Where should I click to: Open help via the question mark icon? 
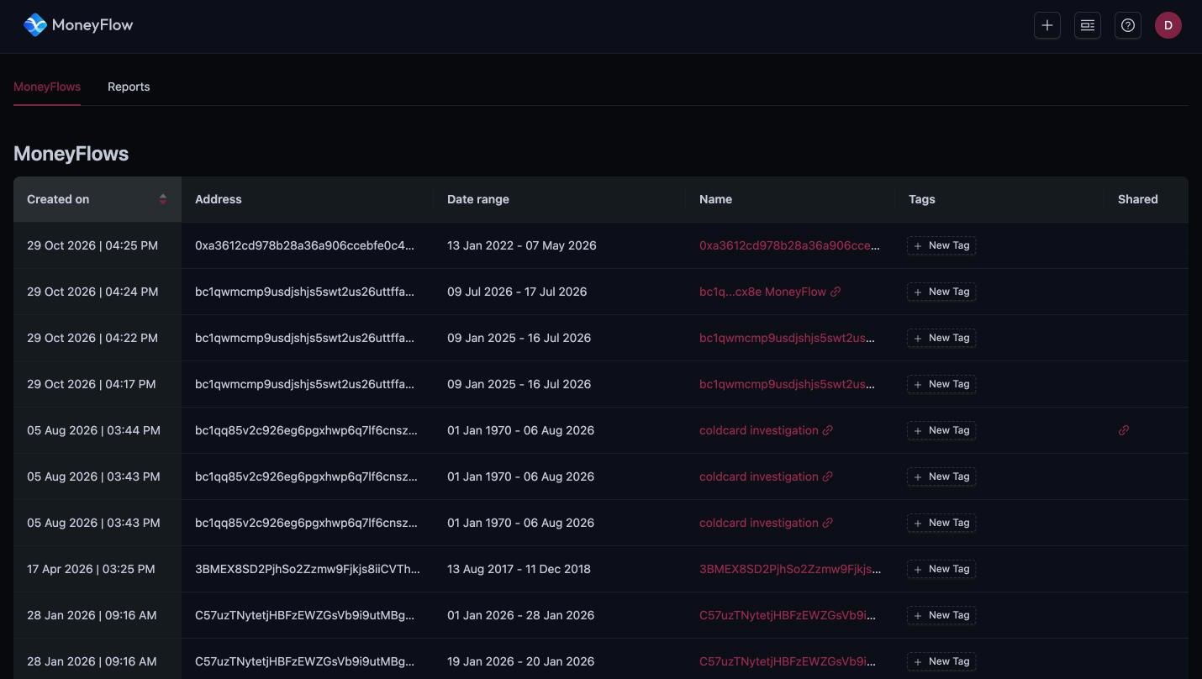[1128, 25]
